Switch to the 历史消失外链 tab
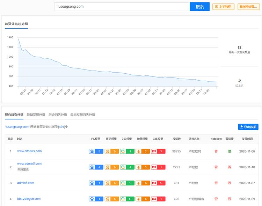The image size is (262, 206). (58, 115)
